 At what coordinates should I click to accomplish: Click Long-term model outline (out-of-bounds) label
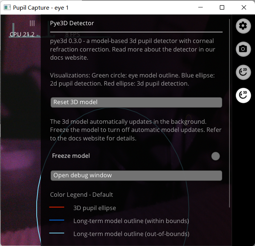pos(131,234)
